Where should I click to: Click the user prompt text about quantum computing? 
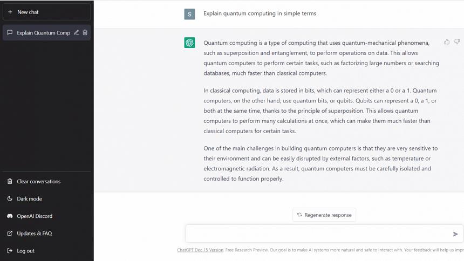(x=260, y=13)
